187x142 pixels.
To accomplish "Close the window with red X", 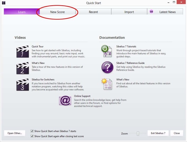I will click(181, 2).
